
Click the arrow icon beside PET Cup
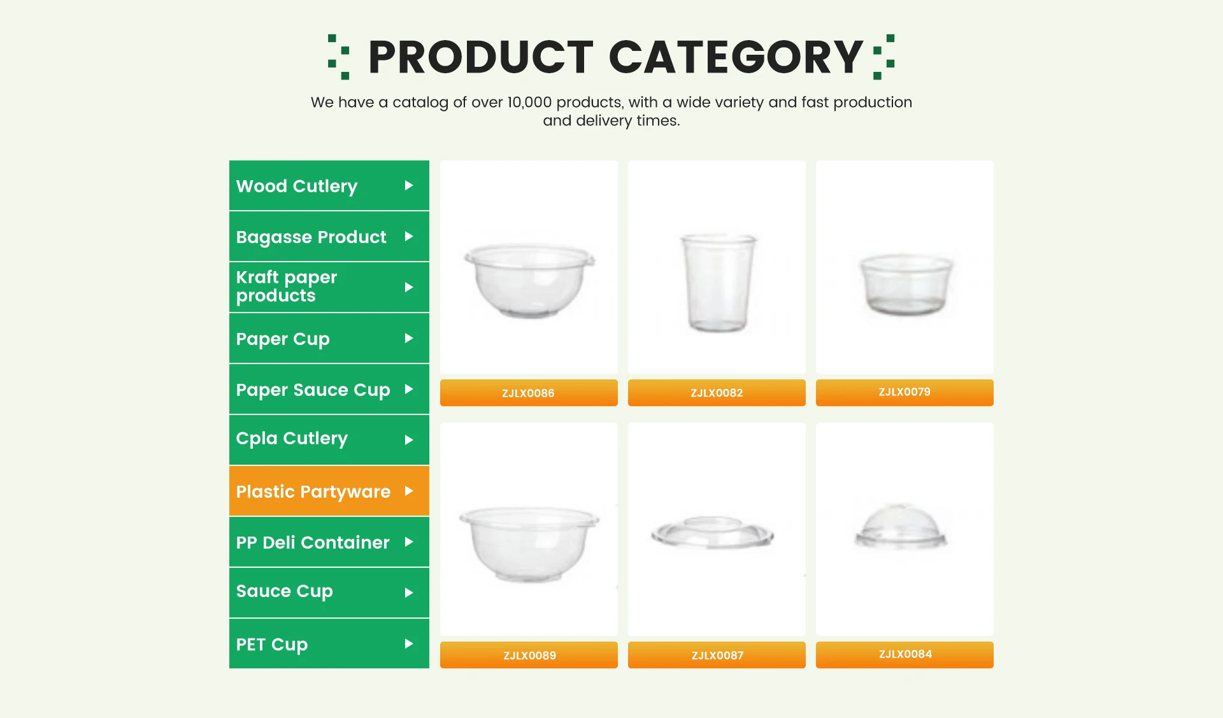click(x=409, y=644)
